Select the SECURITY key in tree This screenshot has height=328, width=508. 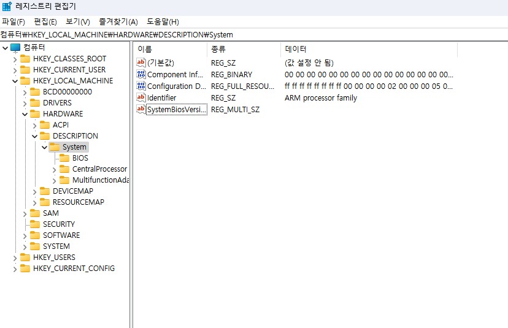[x=59, y=224]
